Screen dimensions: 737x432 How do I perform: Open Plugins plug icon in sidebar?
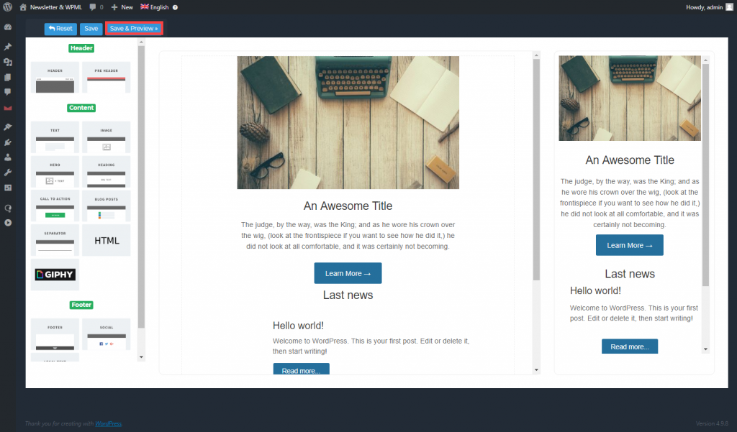(x=8, y=142)
